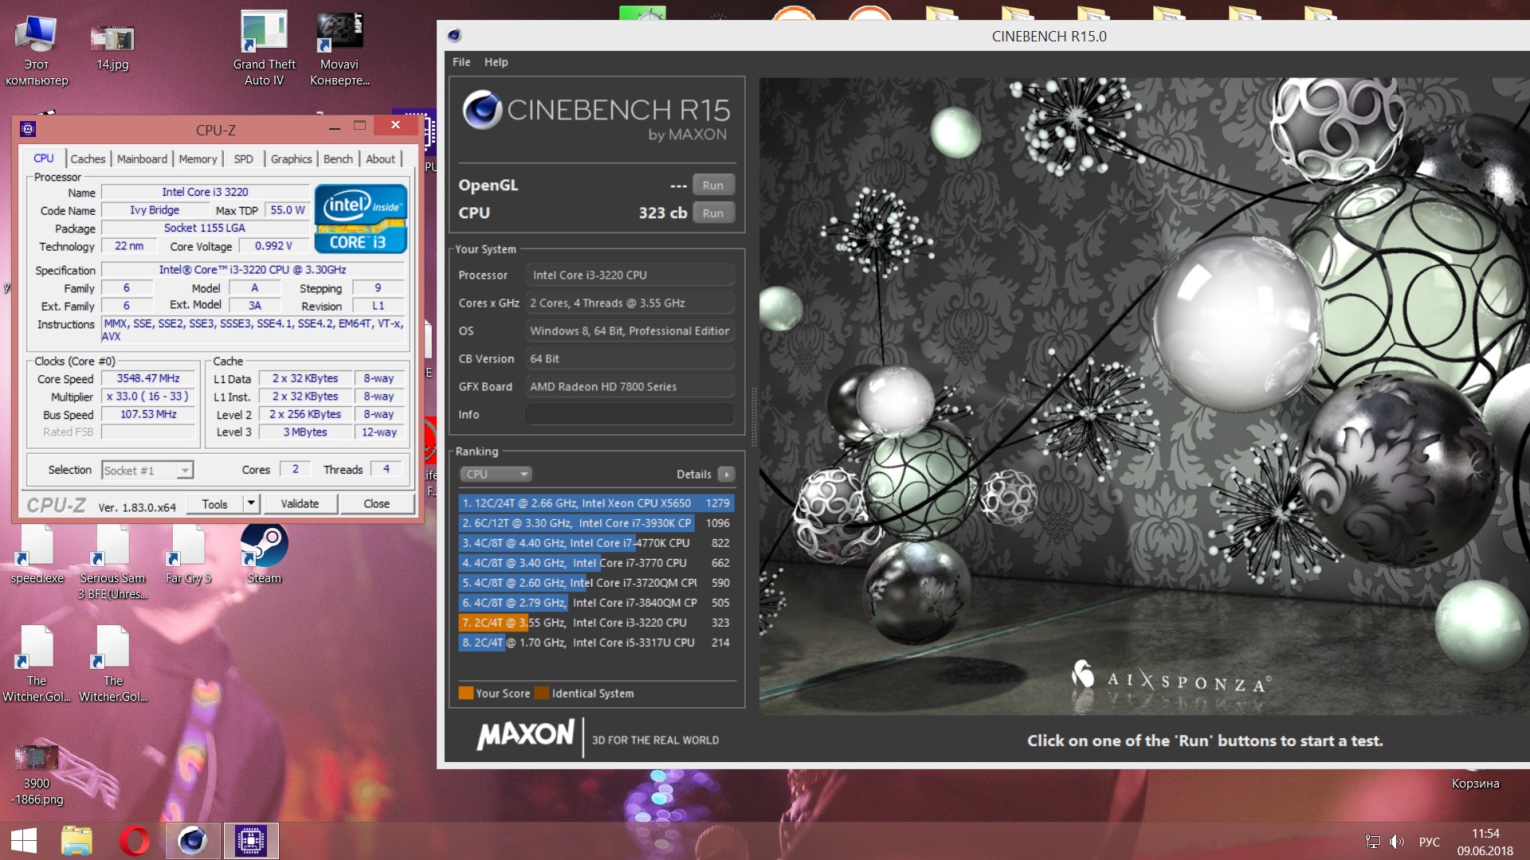Minimize the CPU-Z window
1530x860 pixels.
point(335,127)
